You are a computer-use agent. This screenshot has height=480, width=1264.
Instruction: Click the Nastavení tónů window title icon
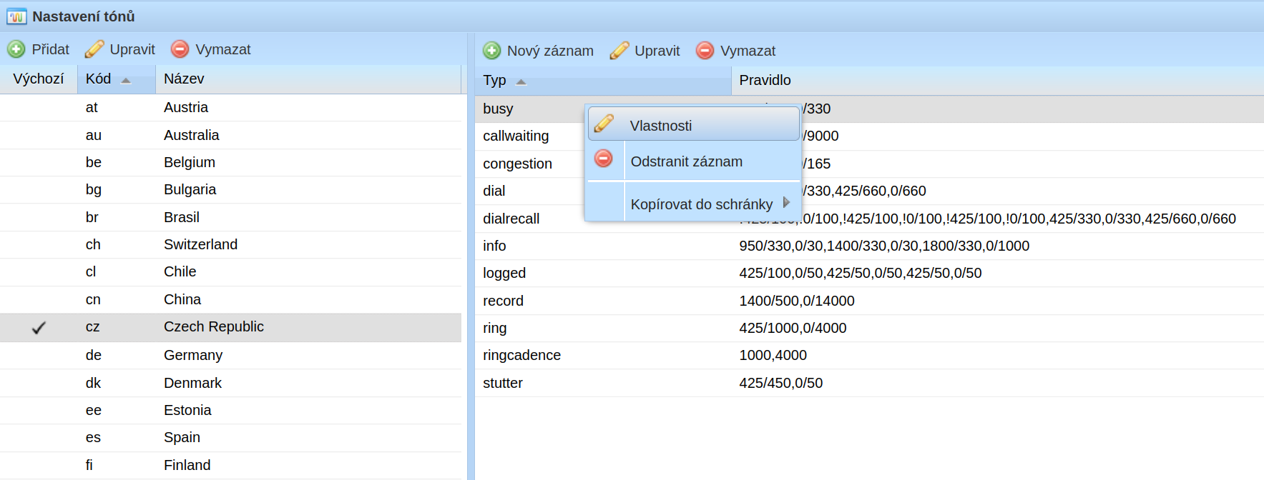tap(16, 16)
